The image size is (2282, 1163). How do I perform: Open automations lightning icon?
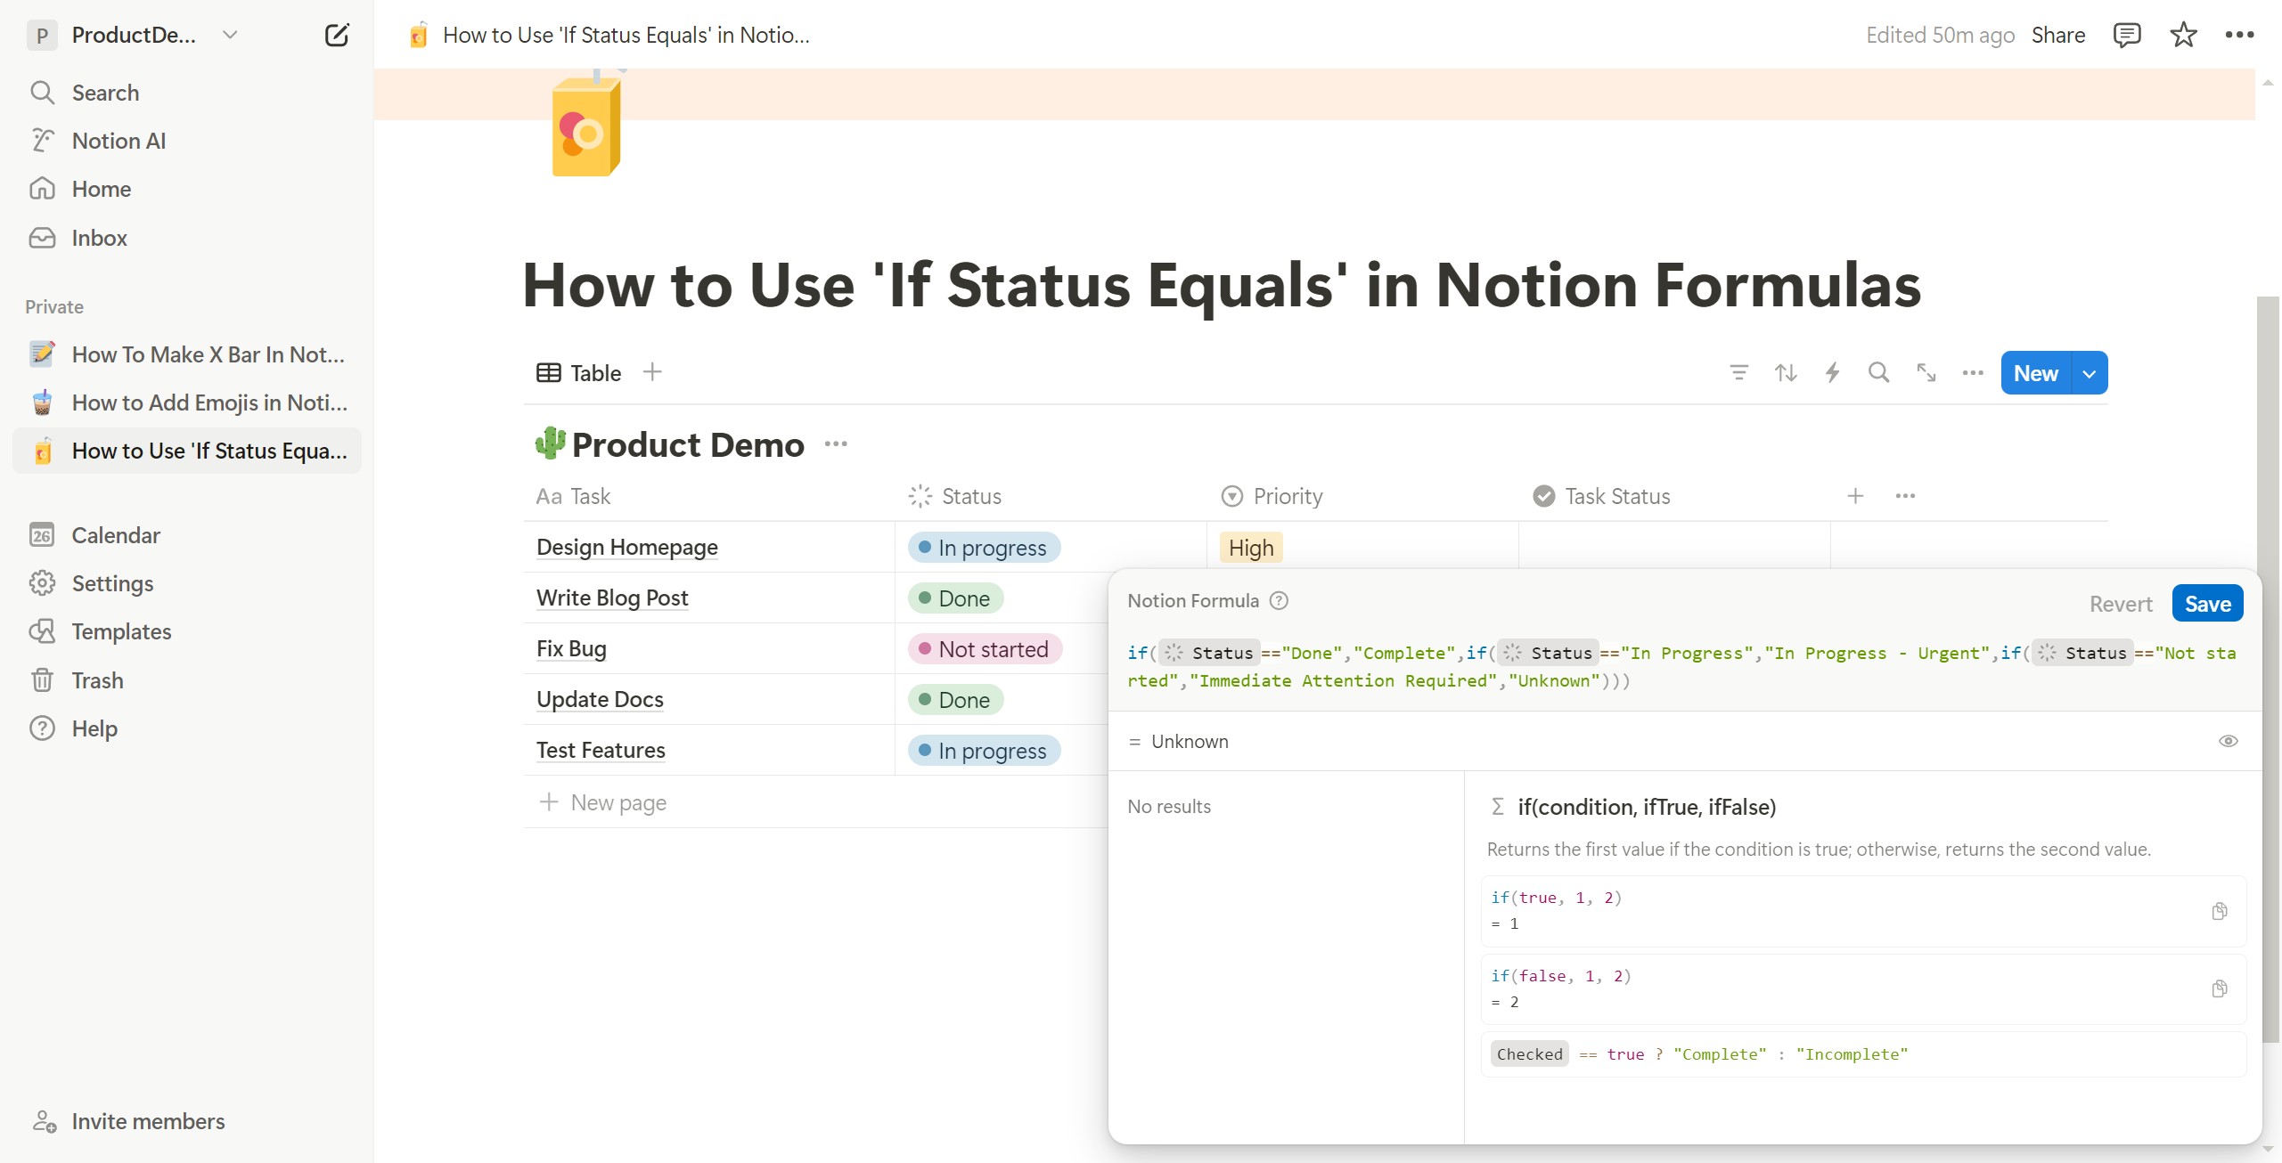pyautogui.click(x=1832, y=372)
